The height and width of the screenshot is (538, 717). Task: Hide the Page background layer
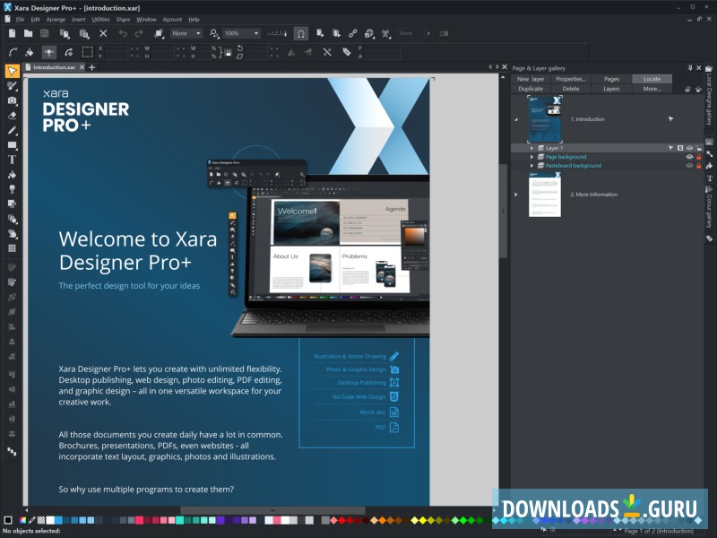click(x=687, y=157)
